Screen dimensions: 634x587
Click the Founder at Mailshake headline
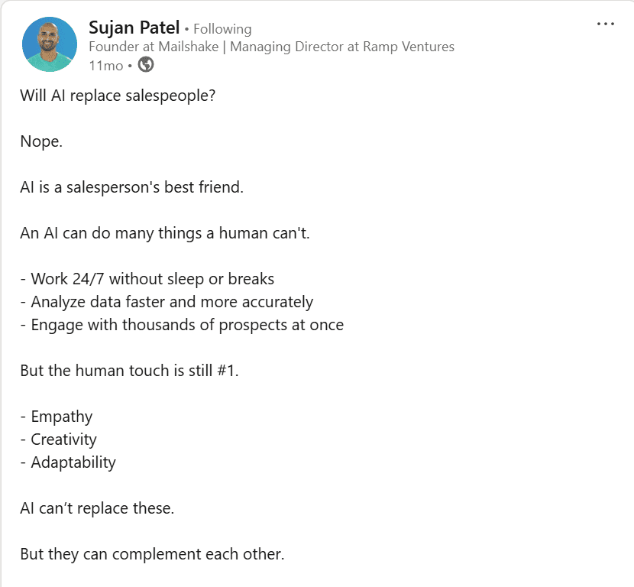pos(271,47)
